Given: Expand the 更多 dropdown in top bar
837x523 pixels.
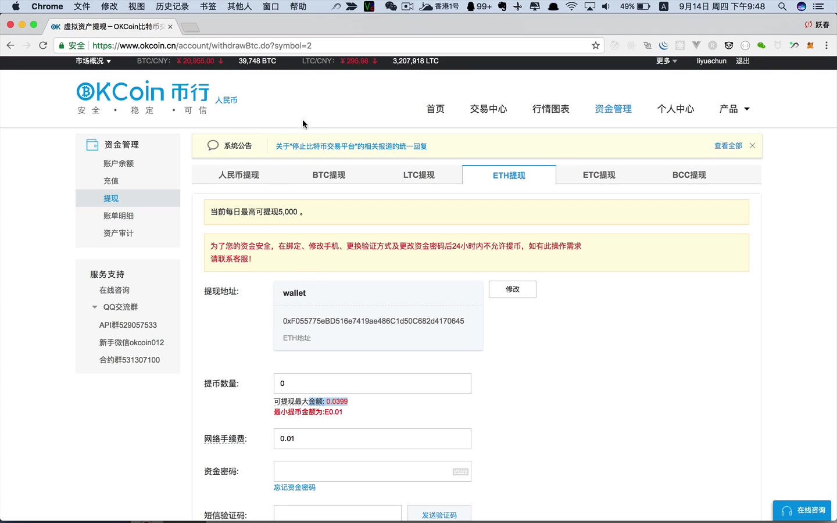Looking at the screenshot, I should 667,61.
